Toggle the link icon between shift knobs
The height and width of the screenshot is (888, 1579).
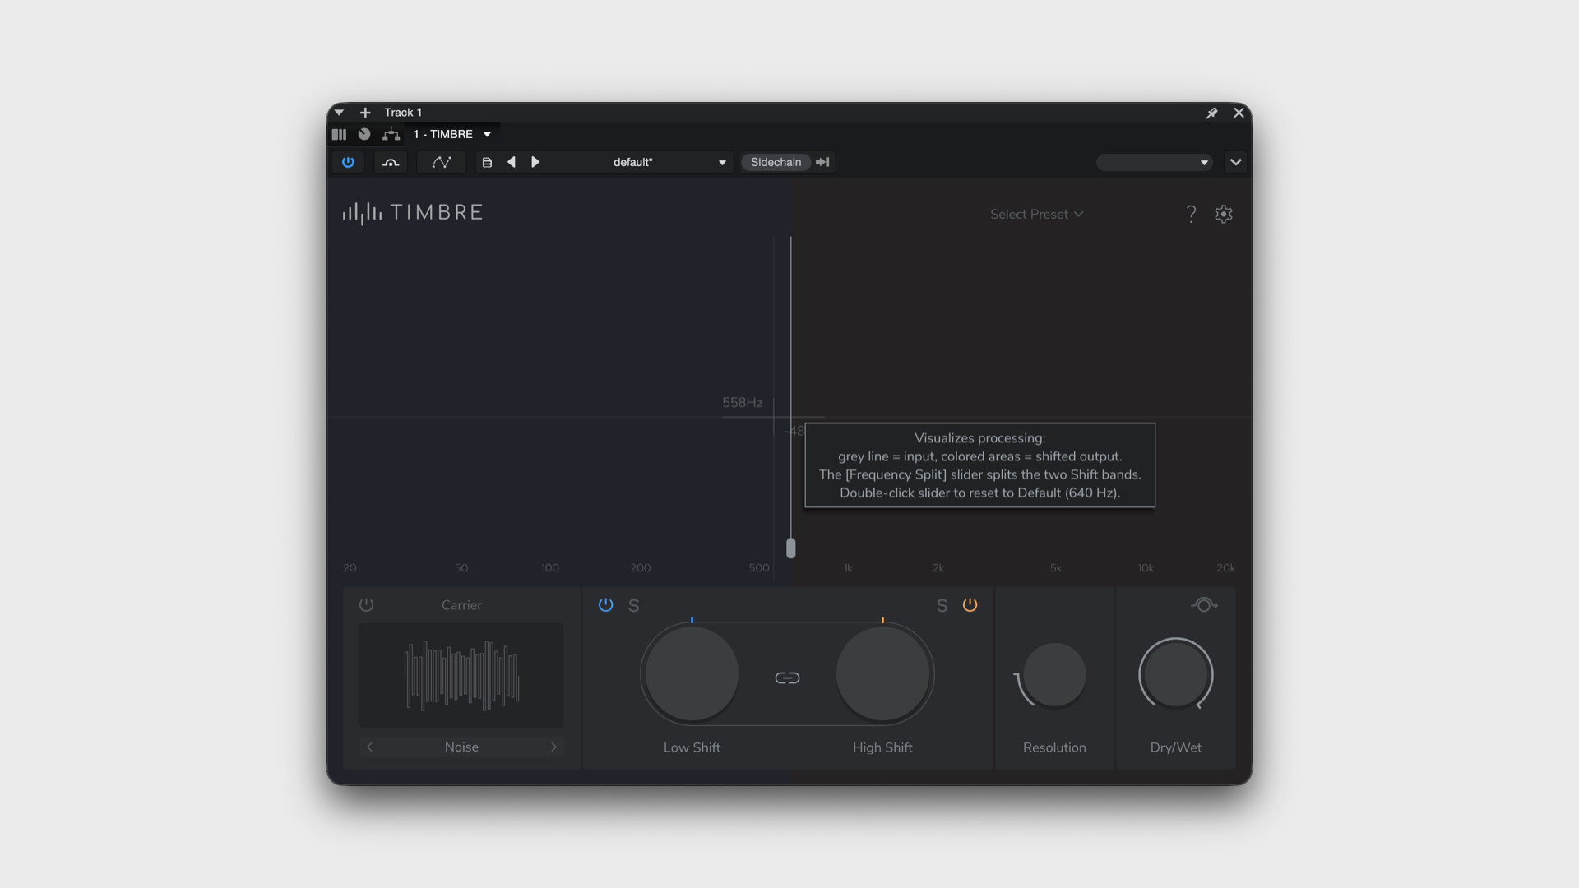coord(787,678)
